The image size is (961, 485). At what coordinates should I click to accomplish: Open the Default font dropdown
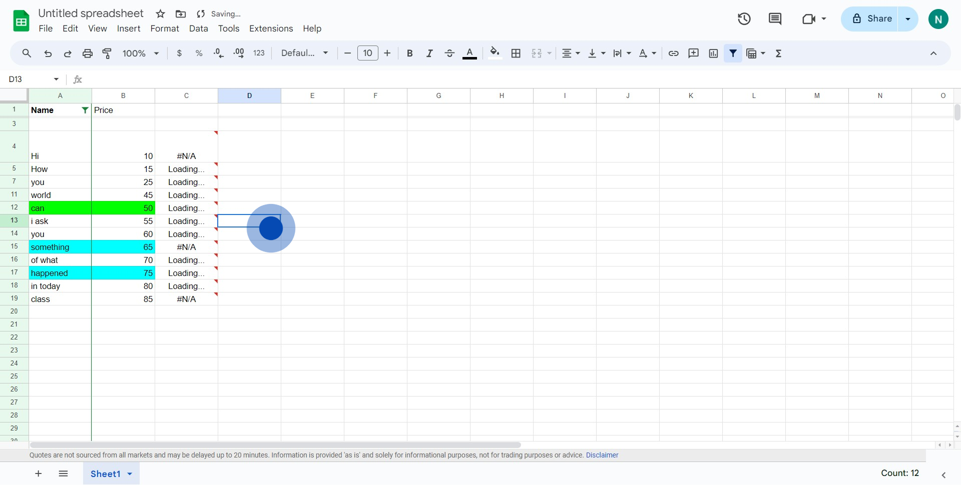pyautogui.click(x=304, y=53)
